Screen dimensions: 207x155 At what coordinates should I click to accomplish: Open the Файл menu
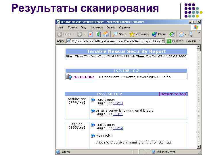pyautogui.click(x=61, y=28)
